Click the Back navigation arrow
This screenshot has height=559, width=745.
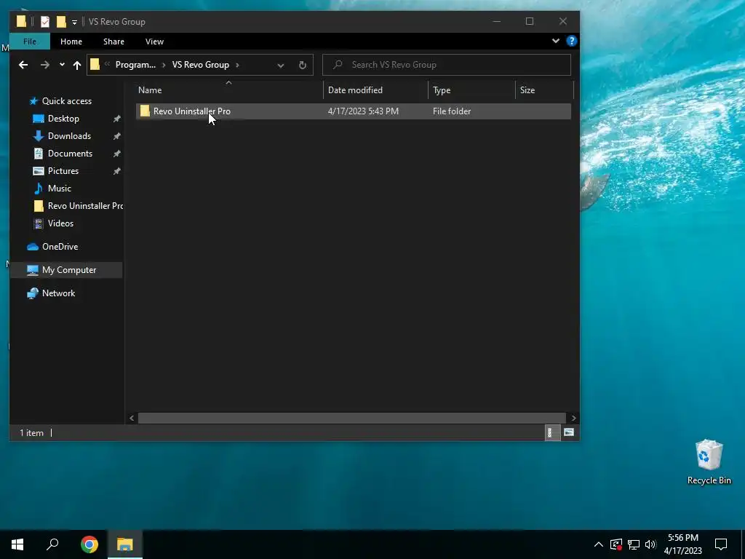[x=23, y=65]
